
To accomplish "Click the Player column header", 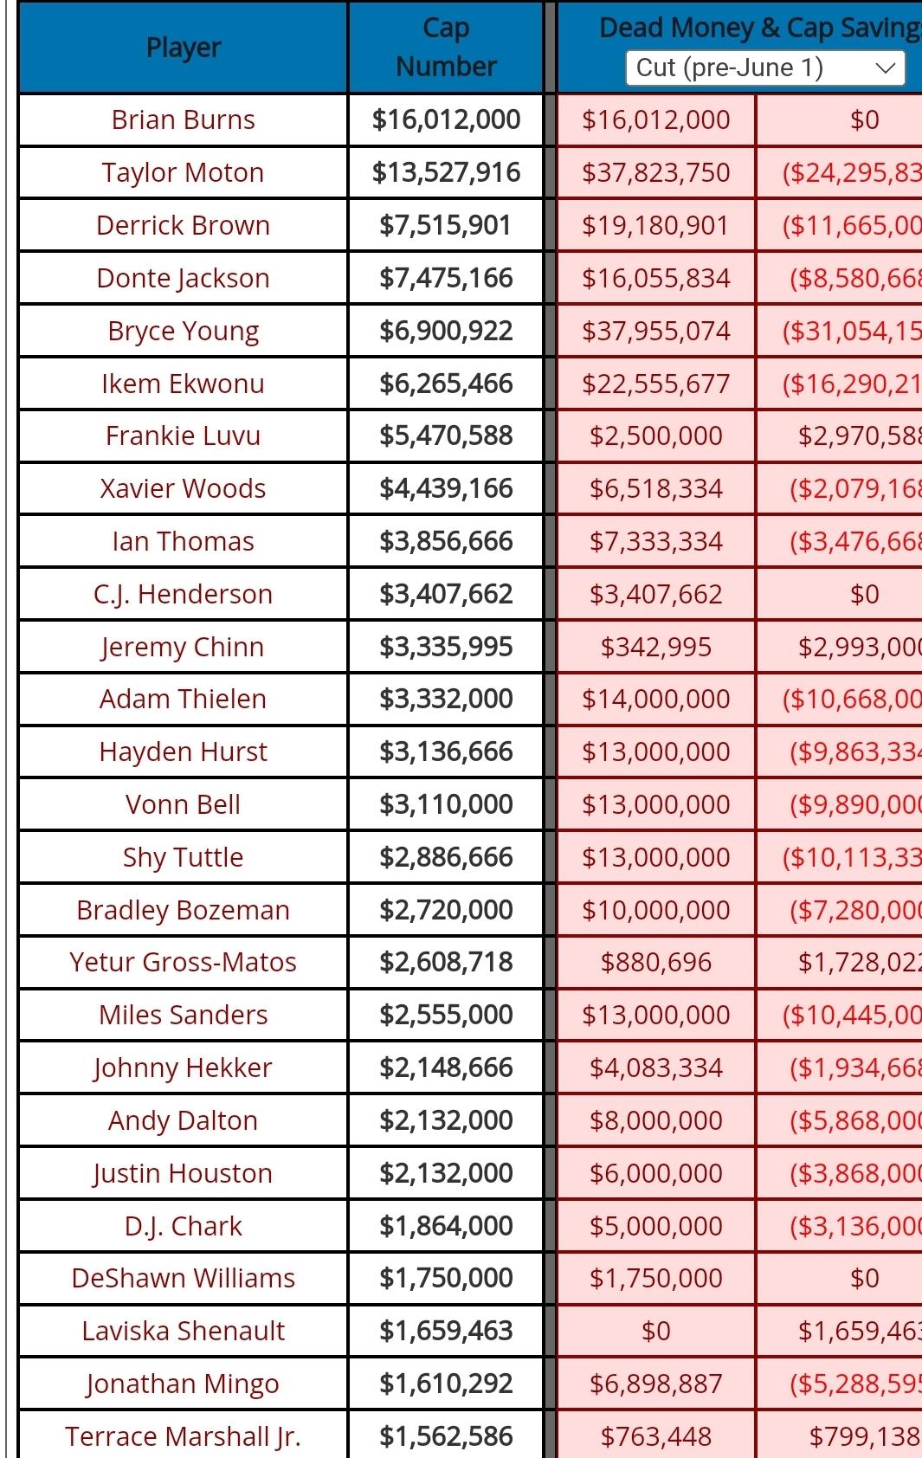I will [184, 48].
